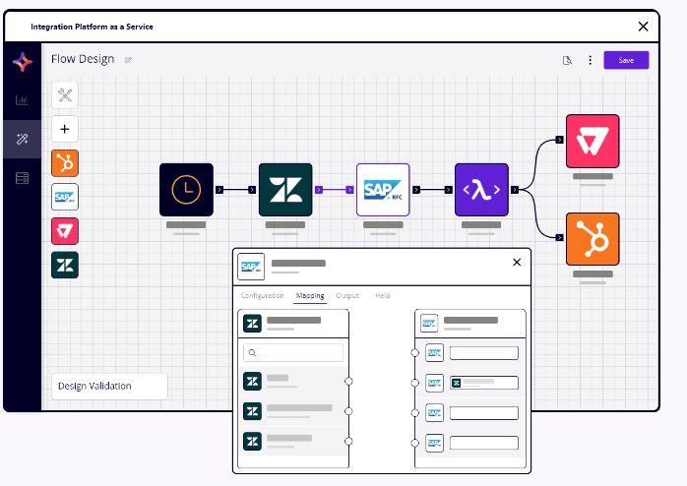Screen dimensions: 687x486
Task: Click the Design Validation button
Action: tap(109, 386)
